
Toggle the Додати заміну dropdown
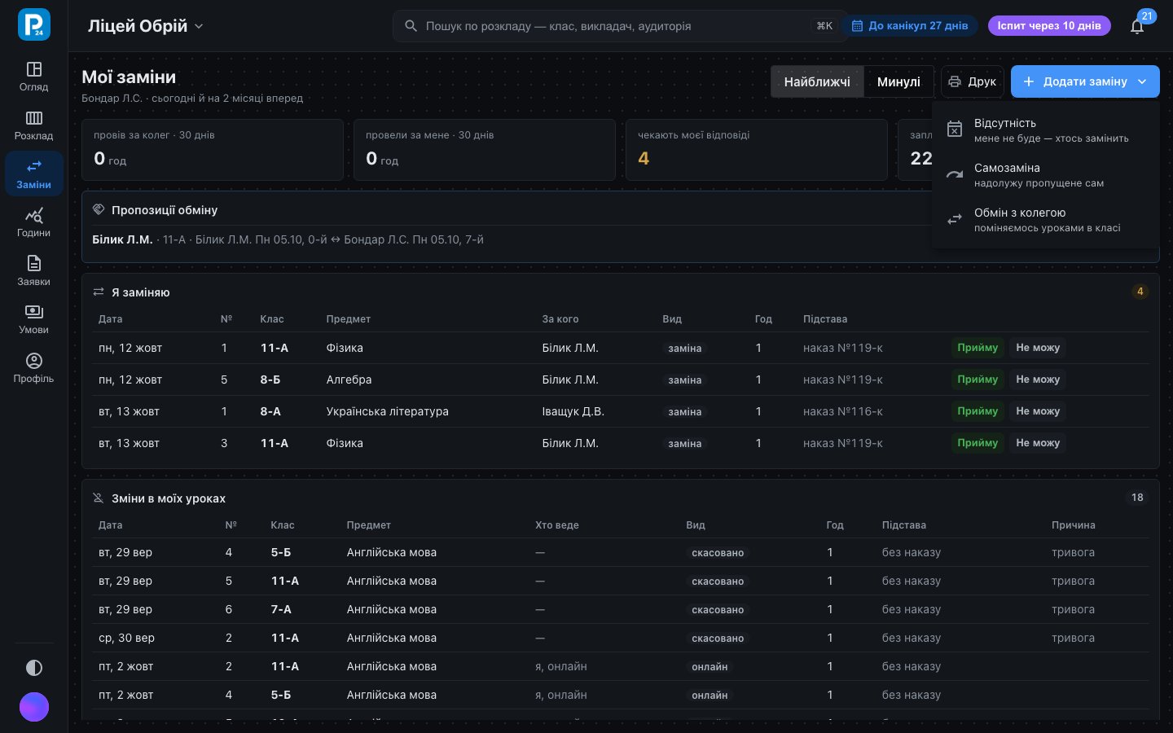pyautogui.click(x=1085, y=81)
